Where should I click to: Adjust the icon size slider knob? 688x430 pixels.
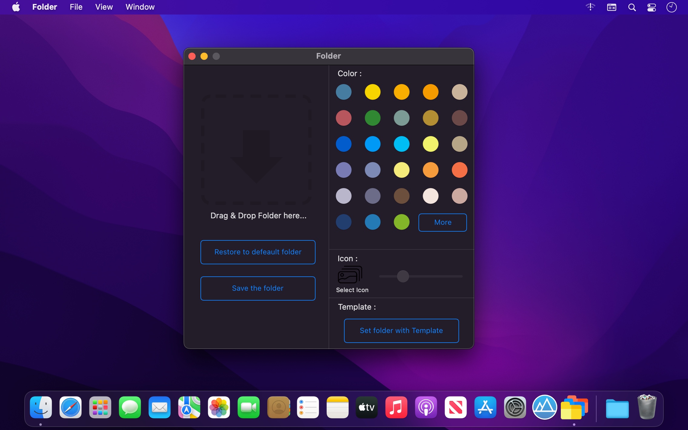click(403, 276)
